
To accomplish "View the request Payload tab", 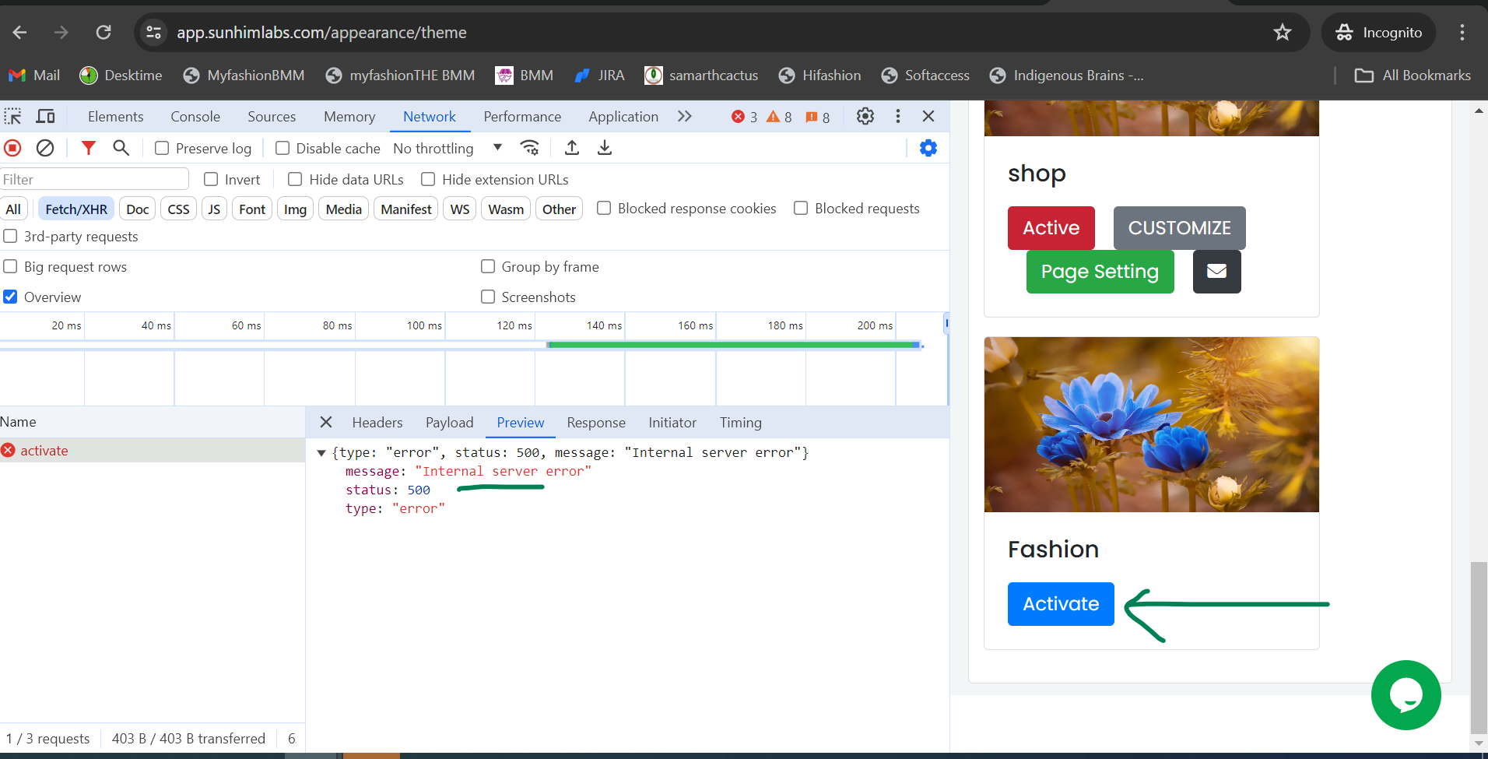I will point(449,422).
